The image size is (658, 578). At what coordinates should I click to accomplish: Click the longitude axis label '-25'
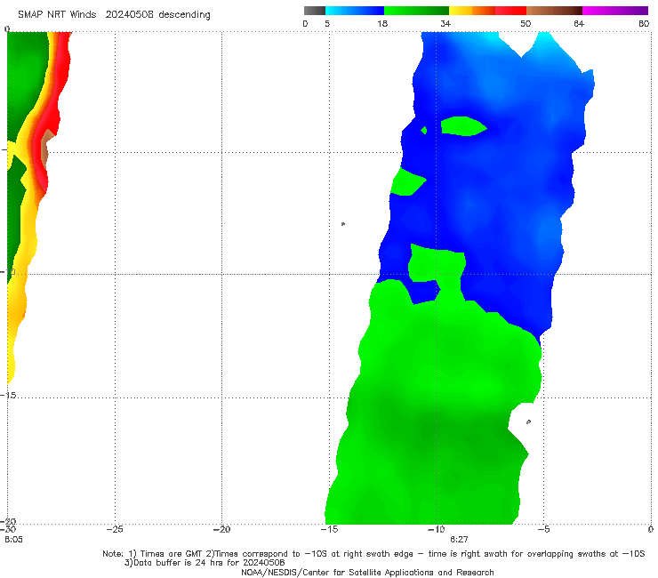pos(115,529)
